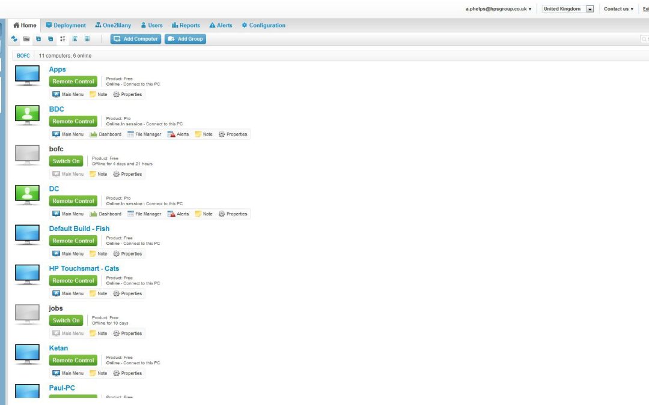Click Remote Control for Ketan
The image size is (649, 405).
tap(73, 361)
